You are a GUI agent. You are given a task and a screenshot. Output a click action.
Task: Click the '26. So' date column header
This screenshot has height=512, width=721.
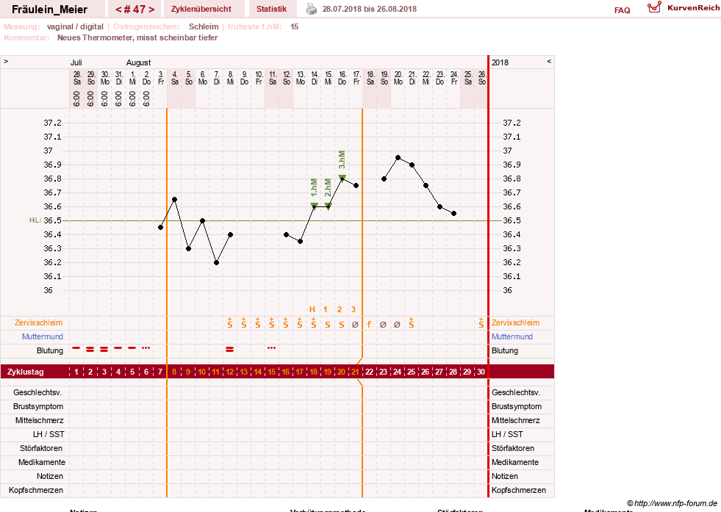tap(482, 78)
